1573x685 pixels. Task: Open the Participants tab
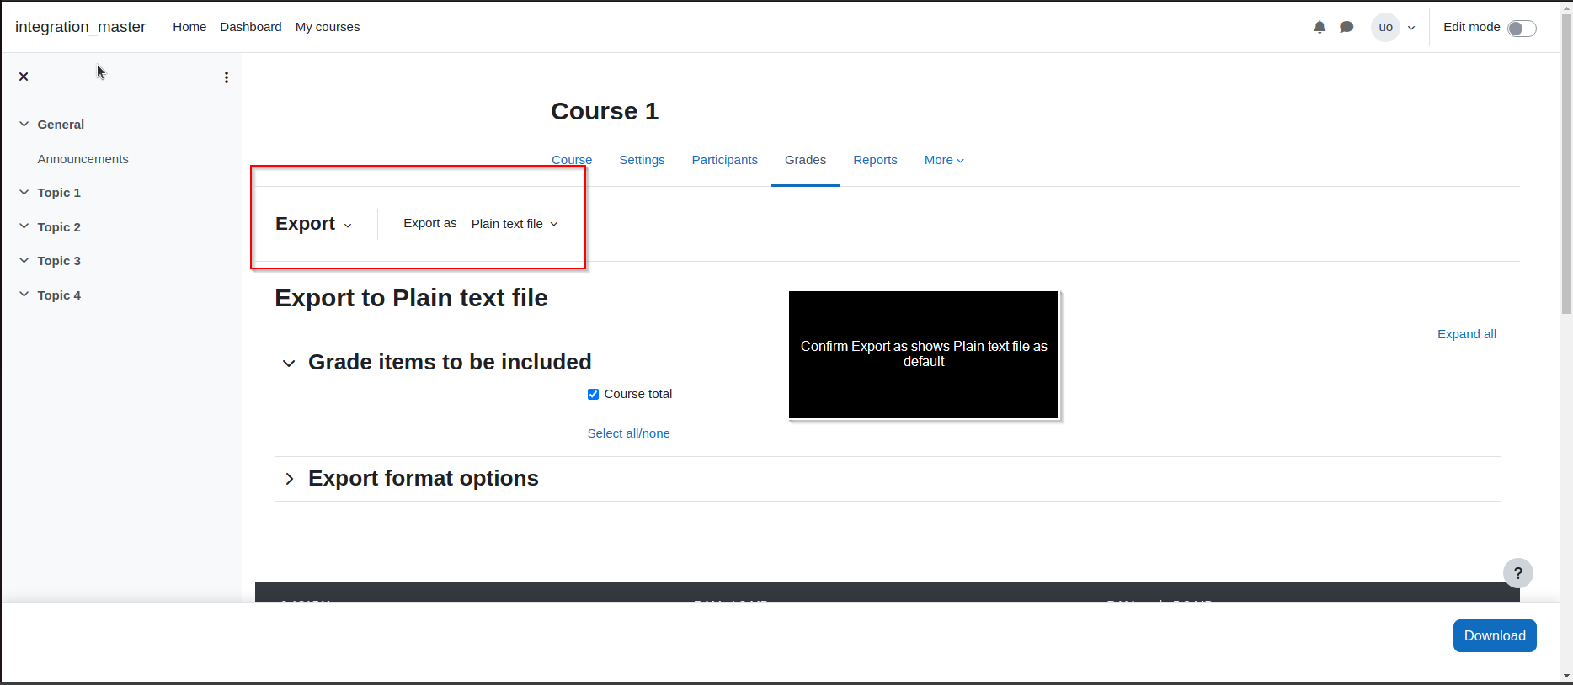(x=725, y=160)
